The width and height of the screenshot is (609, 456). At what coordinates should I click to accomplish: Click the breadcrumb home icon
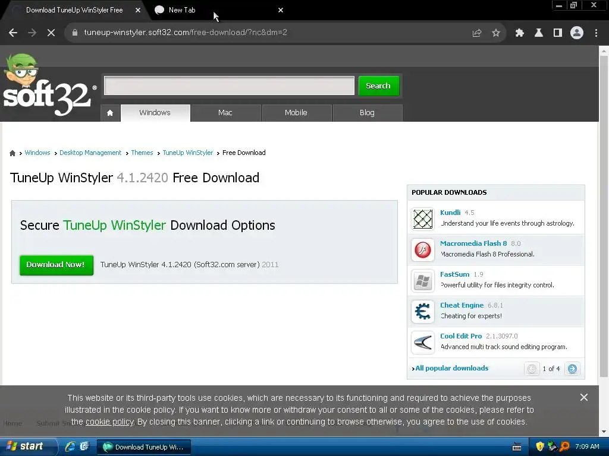point(12,153)
